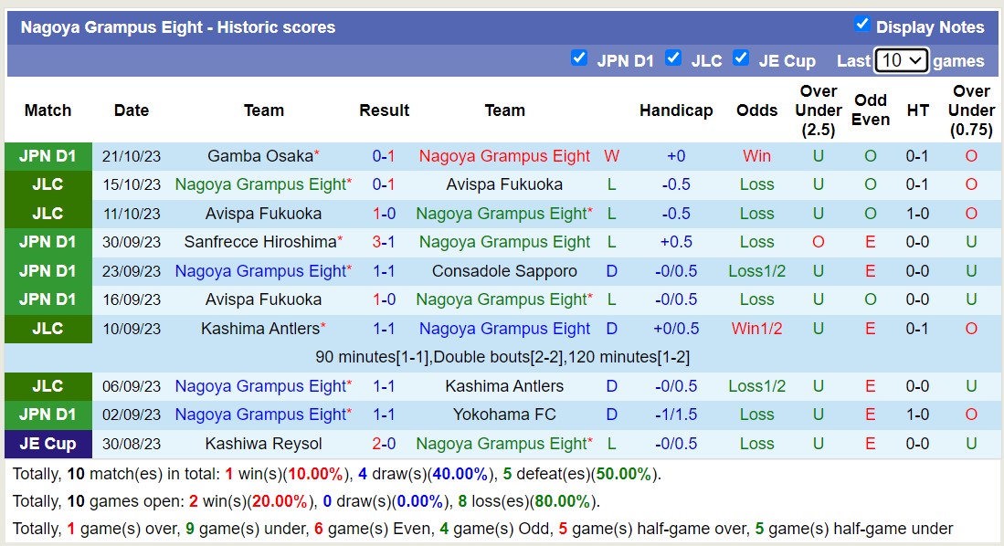Select Consadole Sapporo team link
The image size is (1004, 546).
click(504, 271)
